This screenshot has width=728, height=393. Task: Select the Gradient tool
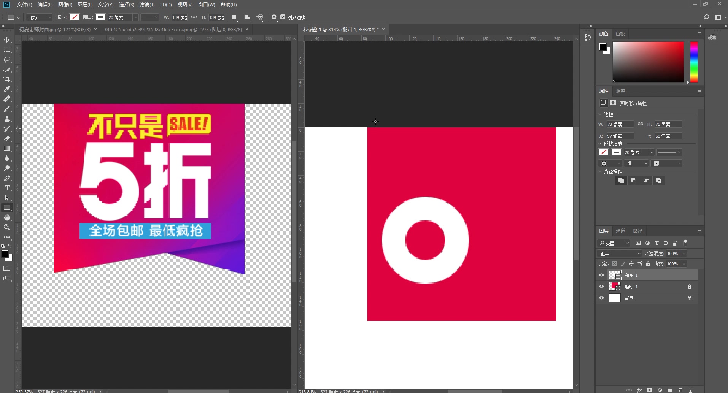tap(7, 149)
